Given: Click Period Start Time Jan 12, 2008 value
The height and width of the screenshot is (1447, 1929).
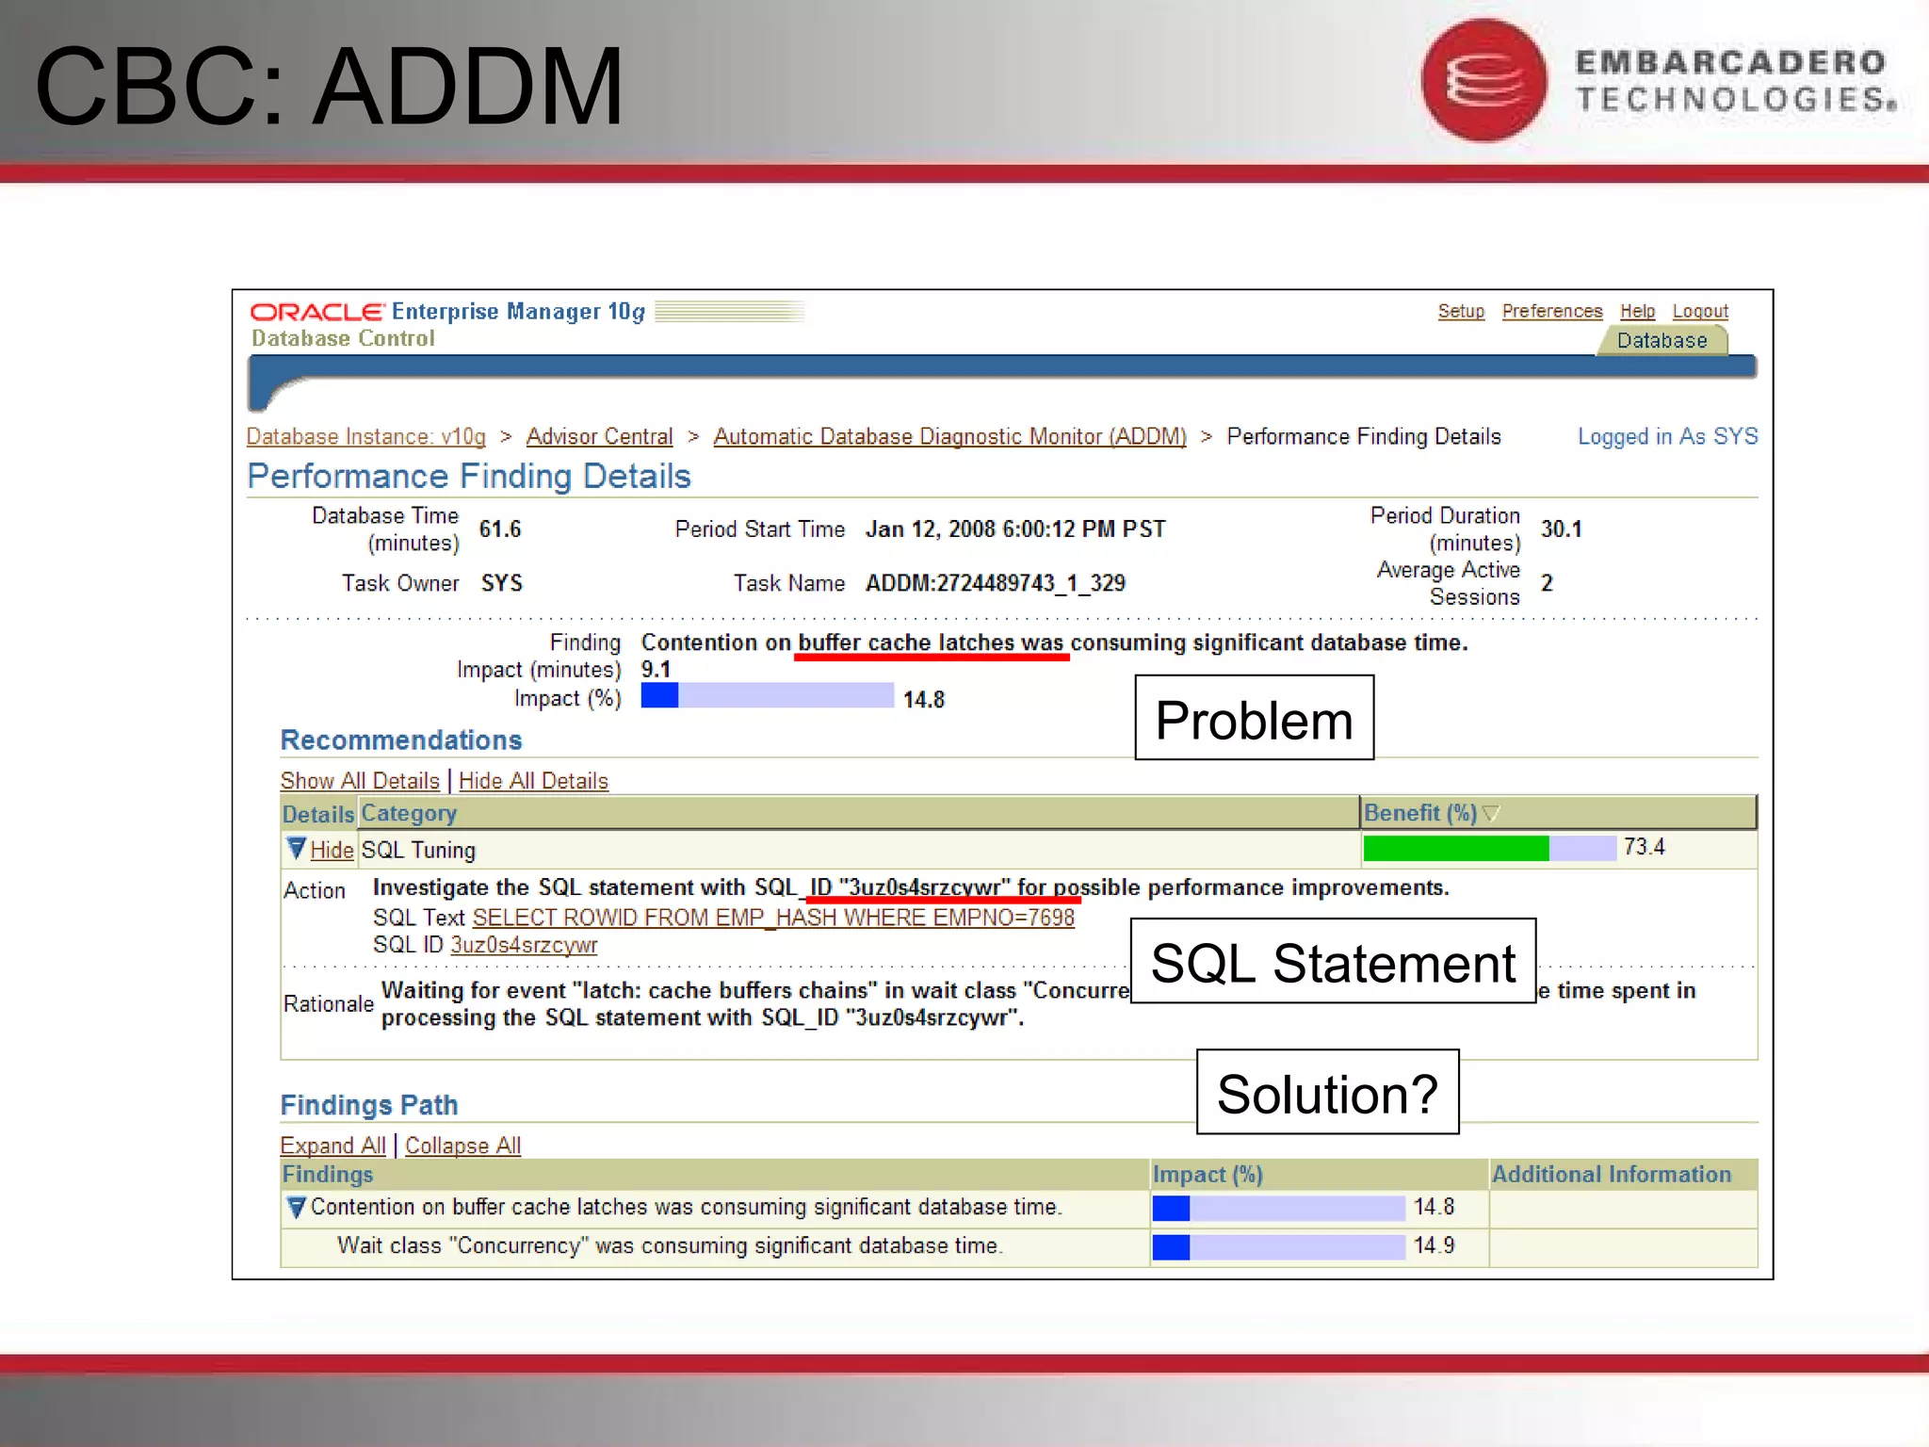Looking at the screenshot, I should (1015, 529).
